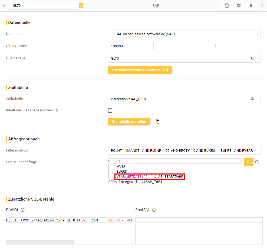The width and height of the screenshot is (267, 248).
Task: Delete the GLT0 step via trash icon
Action: click(x=251, y=5)
